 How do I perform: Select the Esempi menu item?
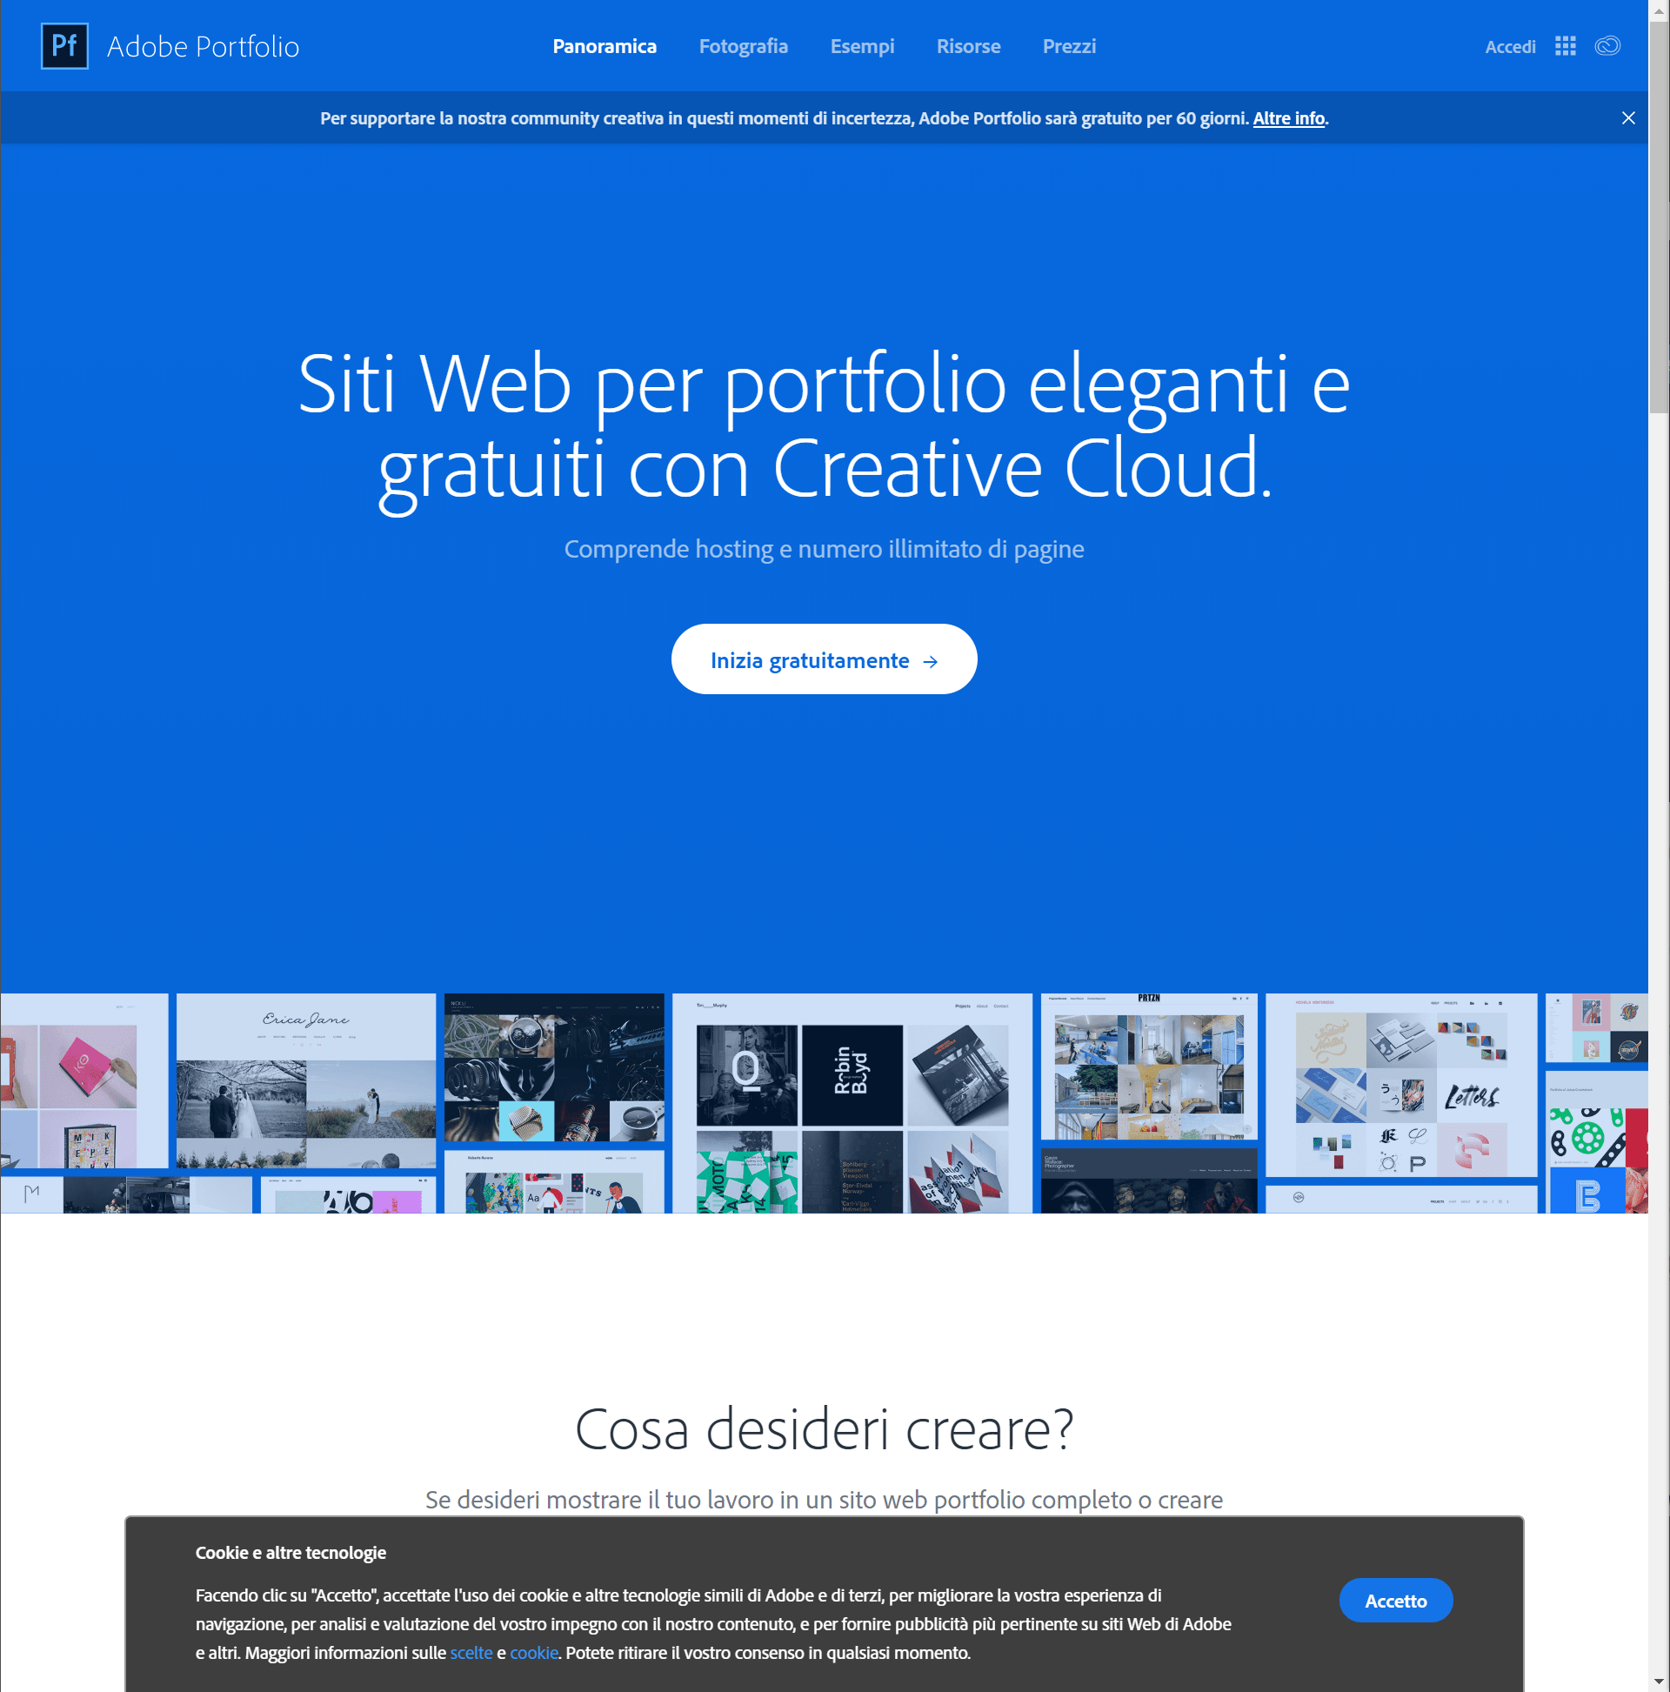[x=863, y=46]
